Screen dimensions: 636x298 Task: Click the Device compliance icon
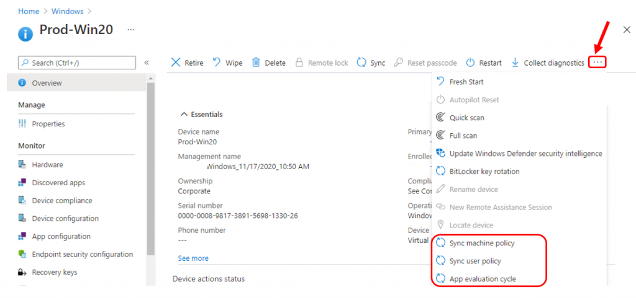(x=22, y=201)
